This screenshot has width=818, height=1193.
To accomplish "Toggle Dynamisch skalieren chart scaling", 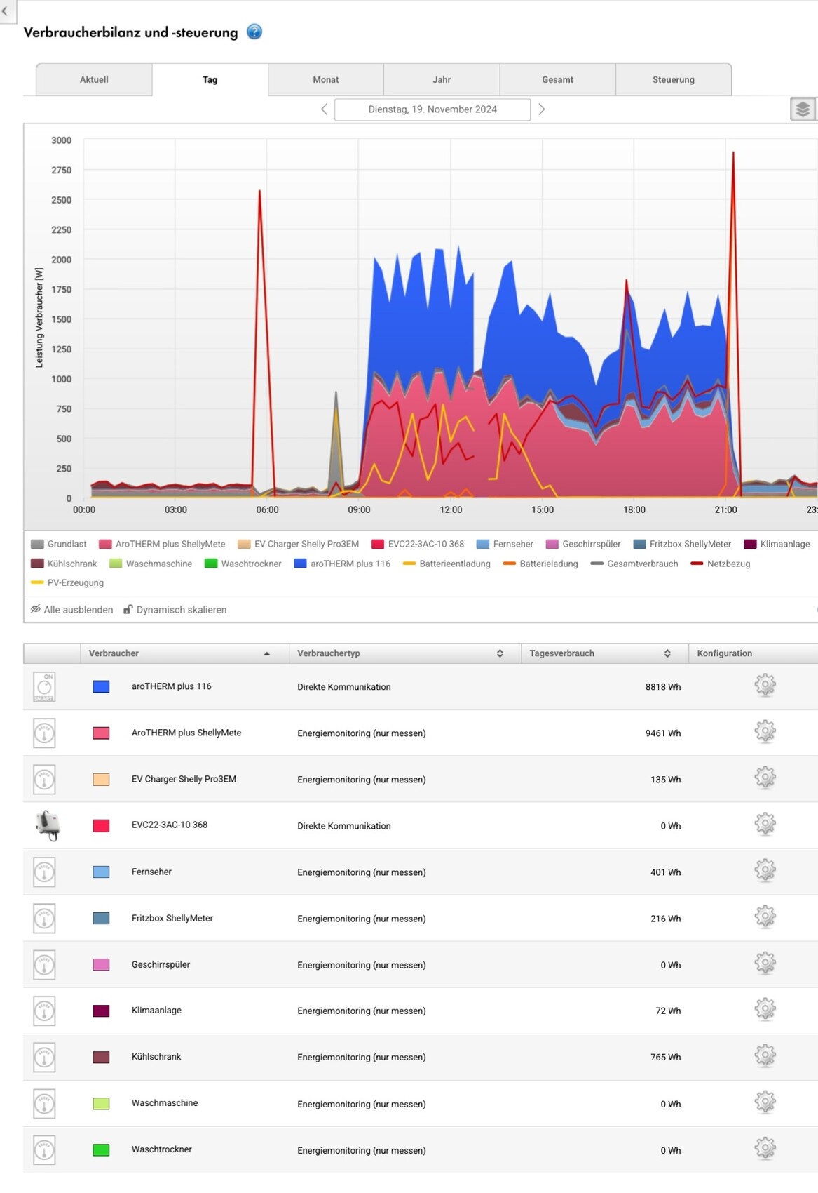I will click(175, 610).
